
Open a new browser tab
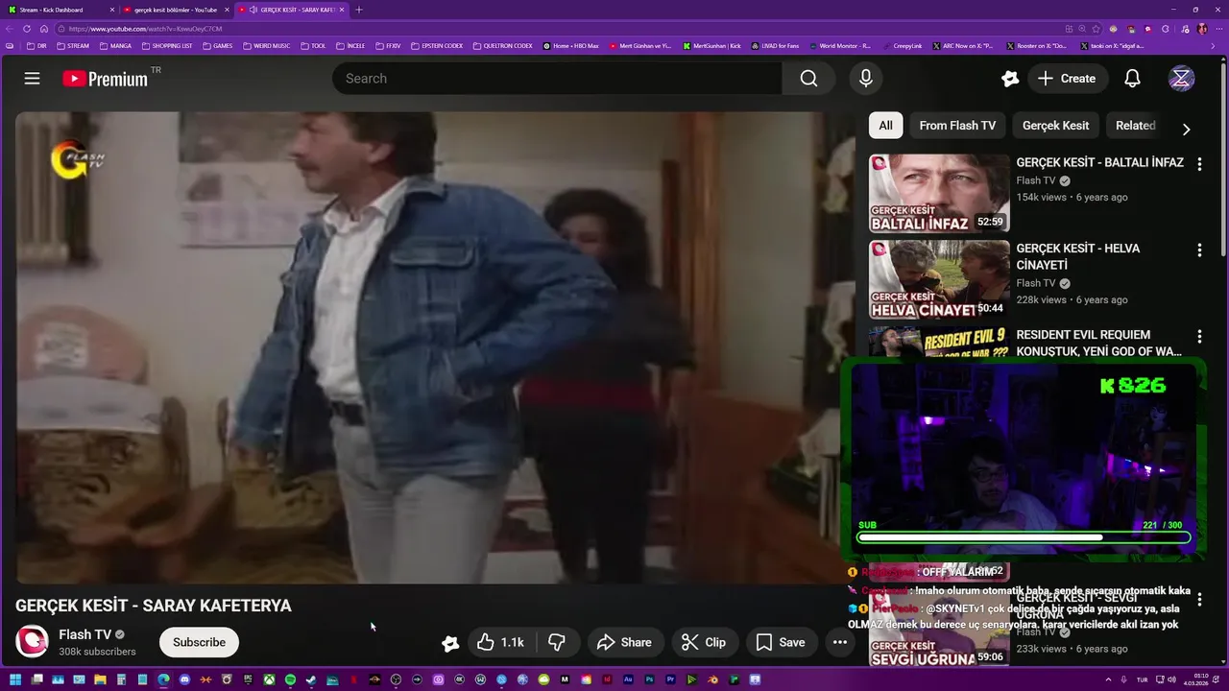359,10
